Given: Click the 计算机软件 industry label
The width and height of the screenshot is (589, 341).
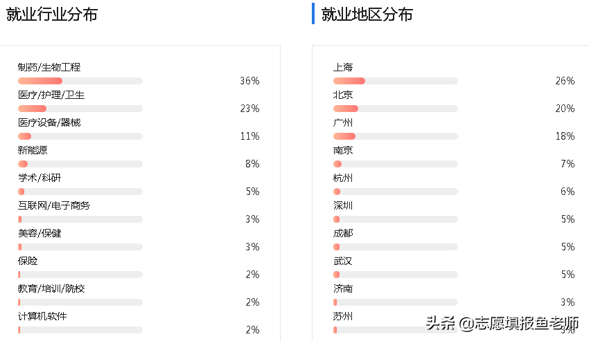Looking at the screenshot, I should (42, 316).
